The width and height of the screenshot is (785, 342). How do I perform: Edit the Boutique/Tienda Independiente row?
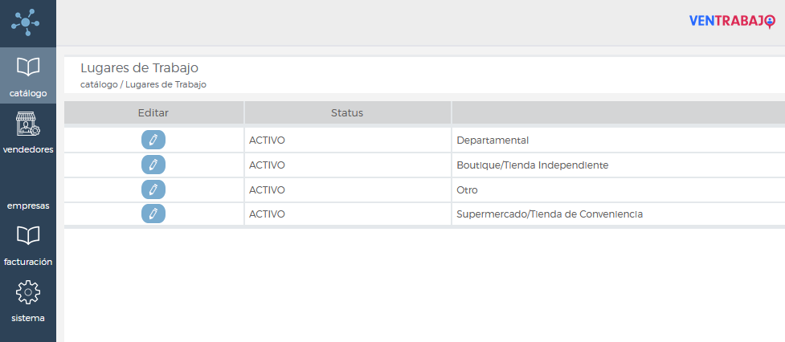(153, 165)
